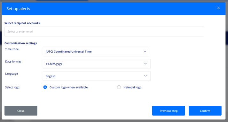Go back with Previous step button

pyautogui.click(x=169, y=111)
